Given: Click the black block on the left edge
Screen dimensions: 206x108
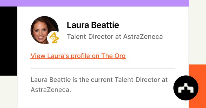Looking at the screenshot, I should pos(8,40).
